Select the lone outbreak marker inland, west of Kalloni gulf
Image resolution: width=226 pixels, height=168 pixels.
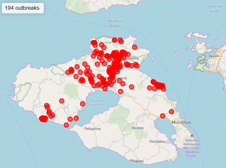tap(62, 101)
